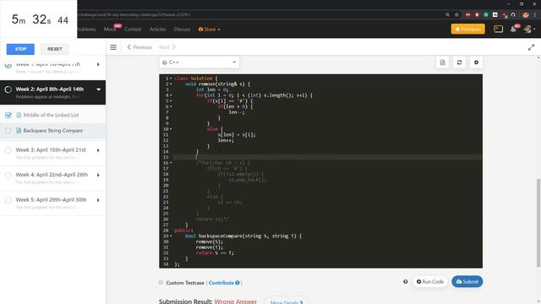Screen dimensions: 541x304
Task: Open the C++ language dropdown
Action: tap(199, 62)
